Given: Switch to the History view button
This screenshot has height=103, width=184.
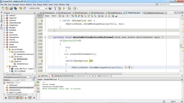Looking at the screenshot, I should (54, 16).
